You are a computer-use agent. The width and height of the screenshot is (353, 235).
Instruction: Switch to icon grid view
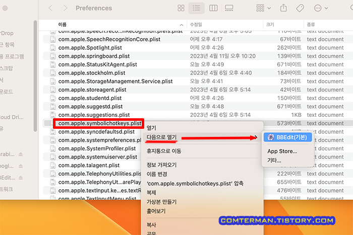[x=181, y=8]
